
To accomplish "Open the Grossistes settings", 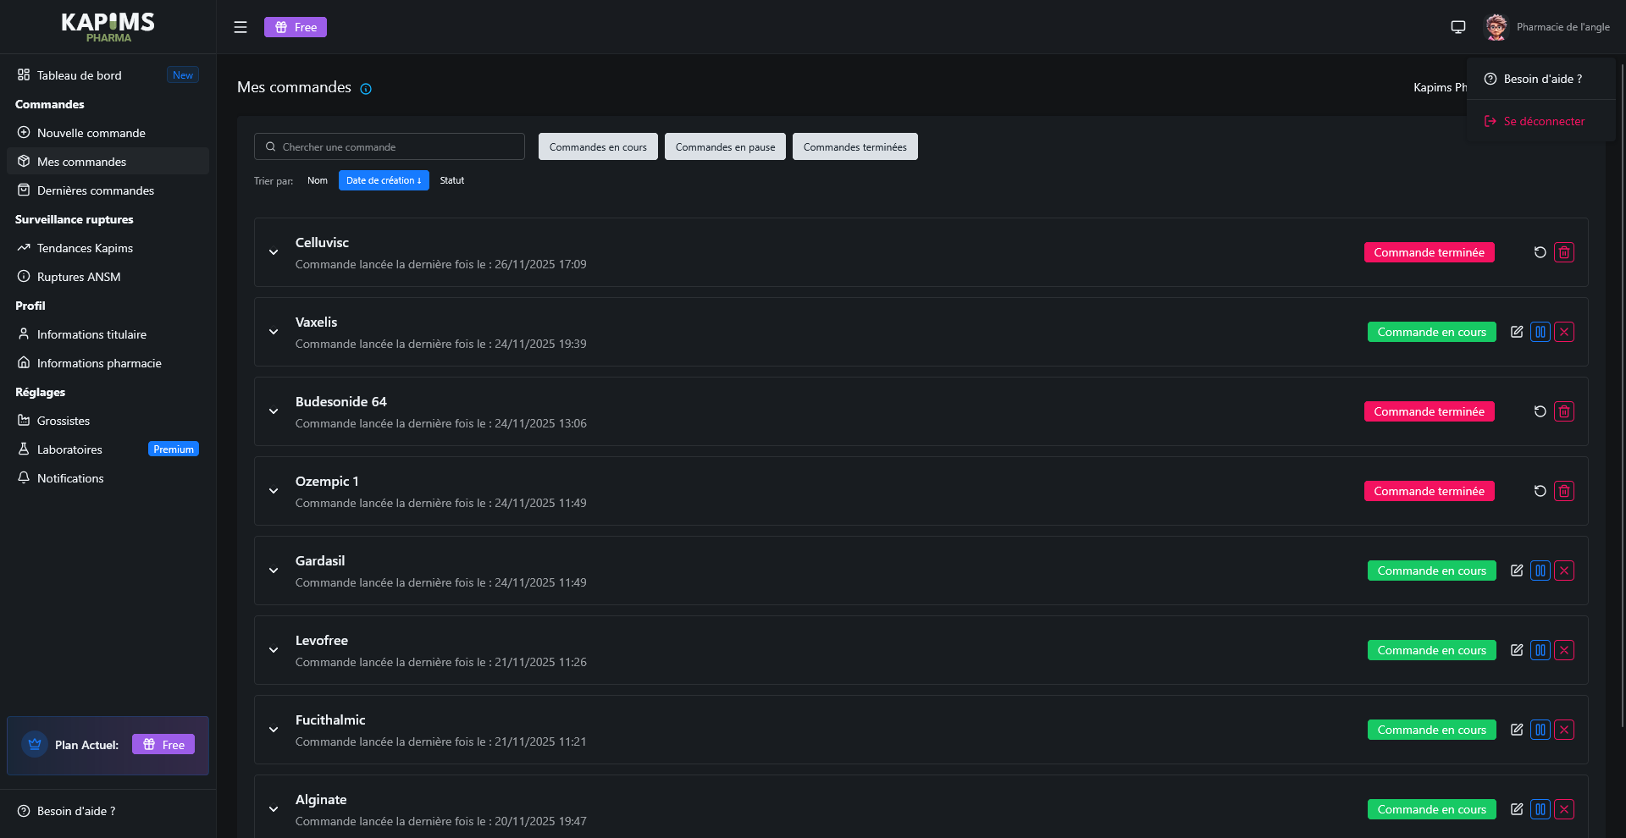I will pos(63,420).
